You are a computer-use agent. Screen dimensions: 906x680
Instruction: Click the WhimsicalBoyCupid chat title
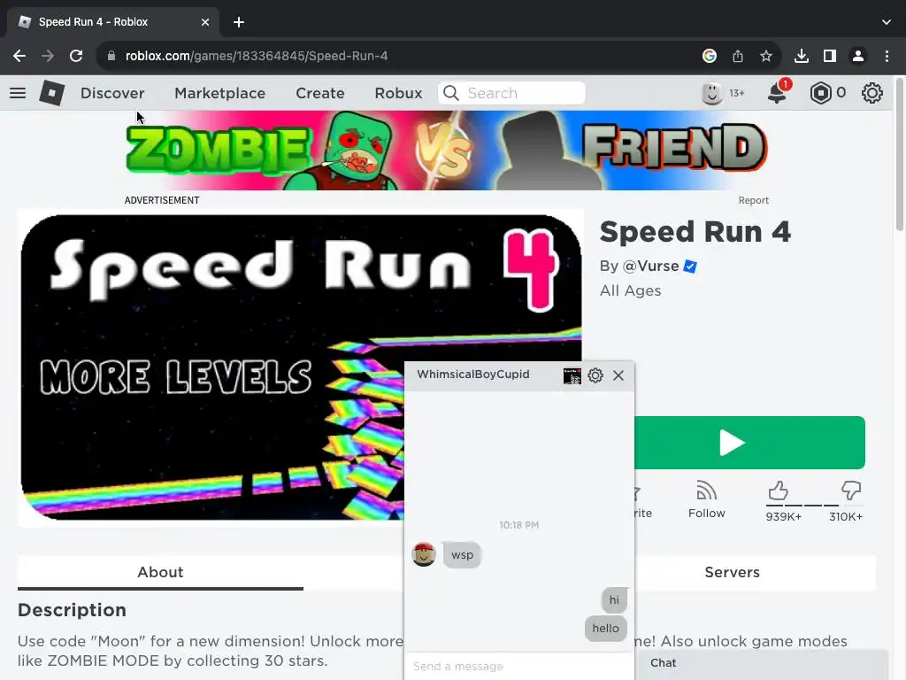tap(473, 375)
